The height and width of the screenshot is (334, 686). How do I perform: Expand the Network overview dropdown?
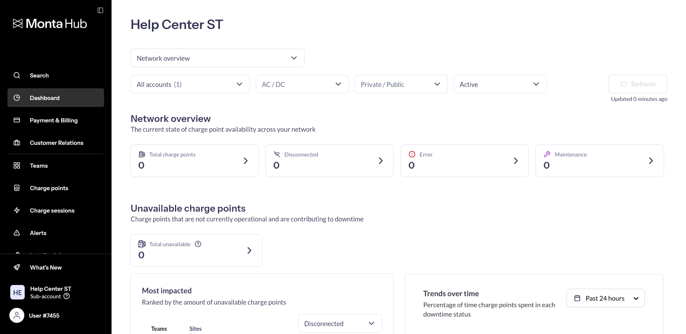[x=217, y=58]
